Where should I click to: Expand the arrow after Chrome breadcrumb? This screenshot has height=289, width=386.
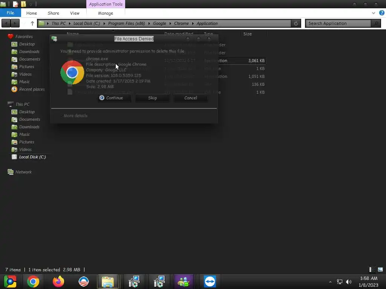tap(193, 23)
